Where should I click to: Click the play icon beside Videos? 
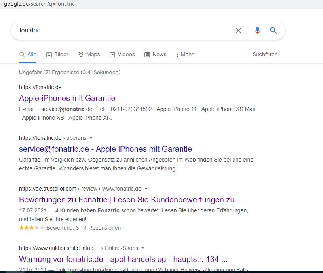coord(112,55)
